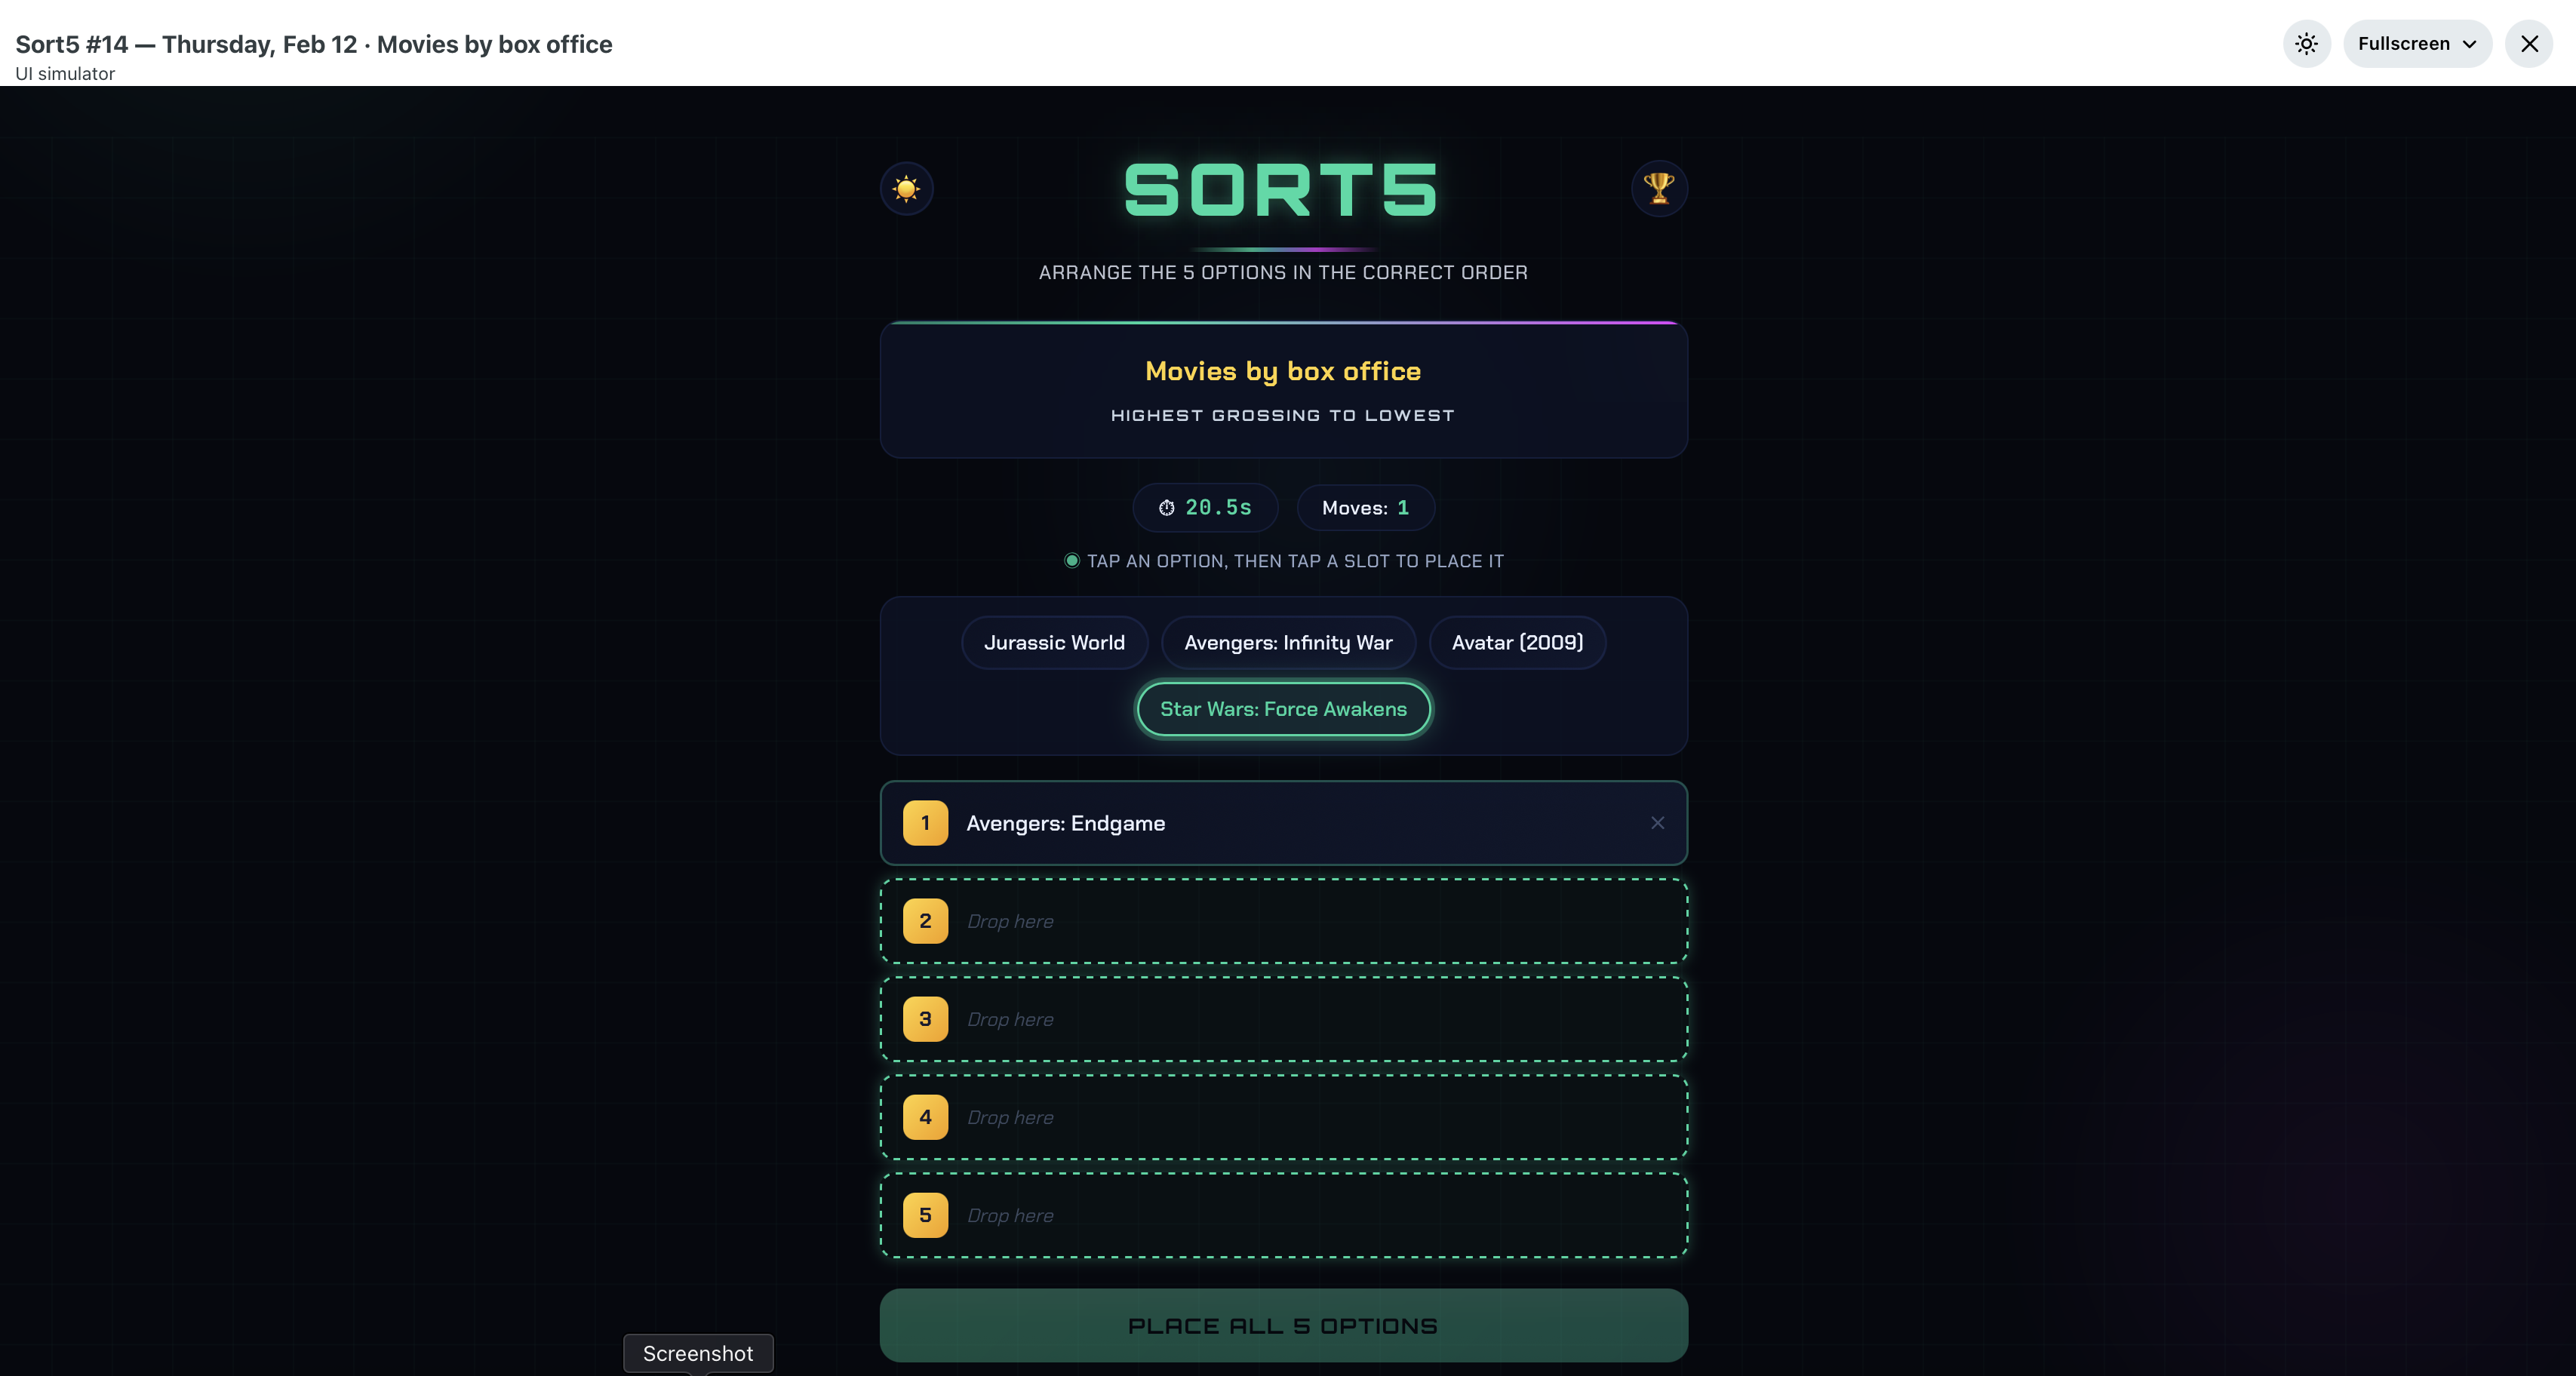Click the Screenshot tooltip label
The image size is (2576, 1376).
pos(698,1353)
